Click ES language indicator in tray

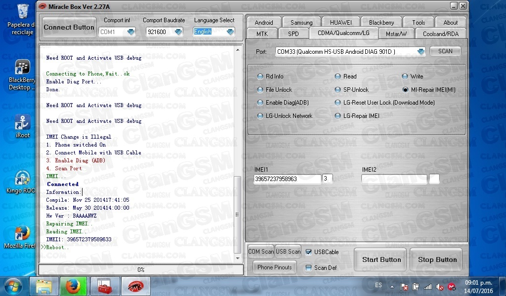click(x=379, y=285)
